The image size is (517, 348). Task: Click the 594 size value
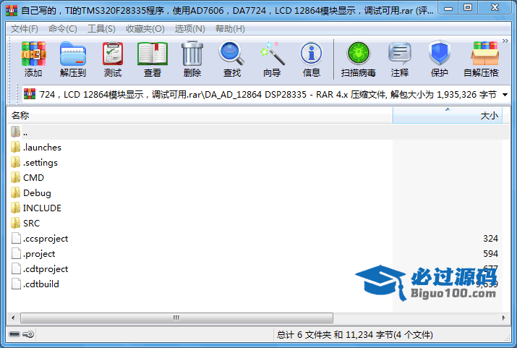(490, 254)
